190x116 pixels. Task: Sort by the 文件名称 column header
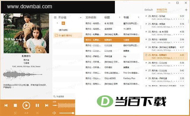91,18
